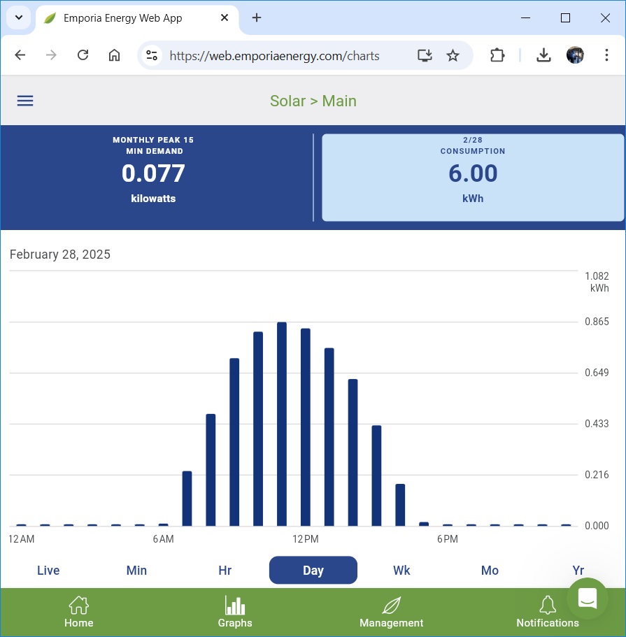Open Chrome three-dot menu
The height and width of the screenshot is (637, 626).
coord(607,56)
